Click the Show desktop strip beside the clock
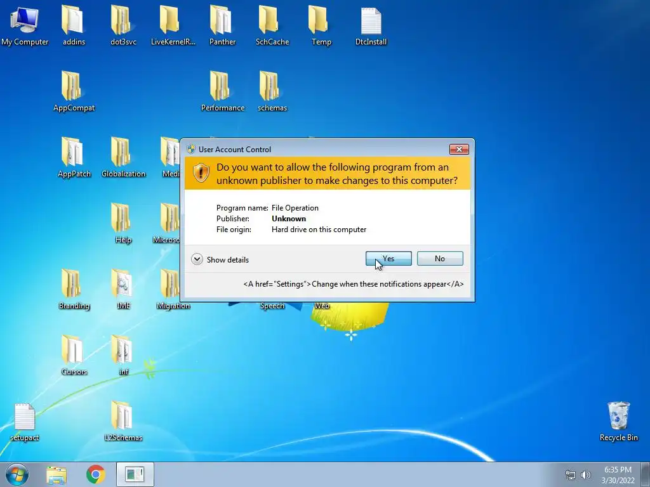The image size is (650, 487). point(646,474)
